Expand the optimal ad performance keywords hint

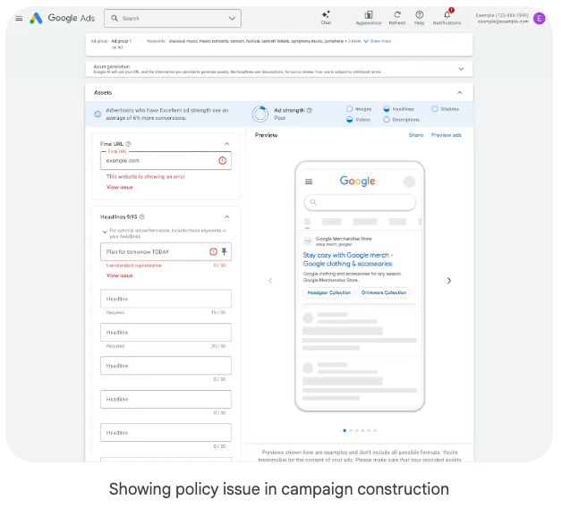click(105, 232)
